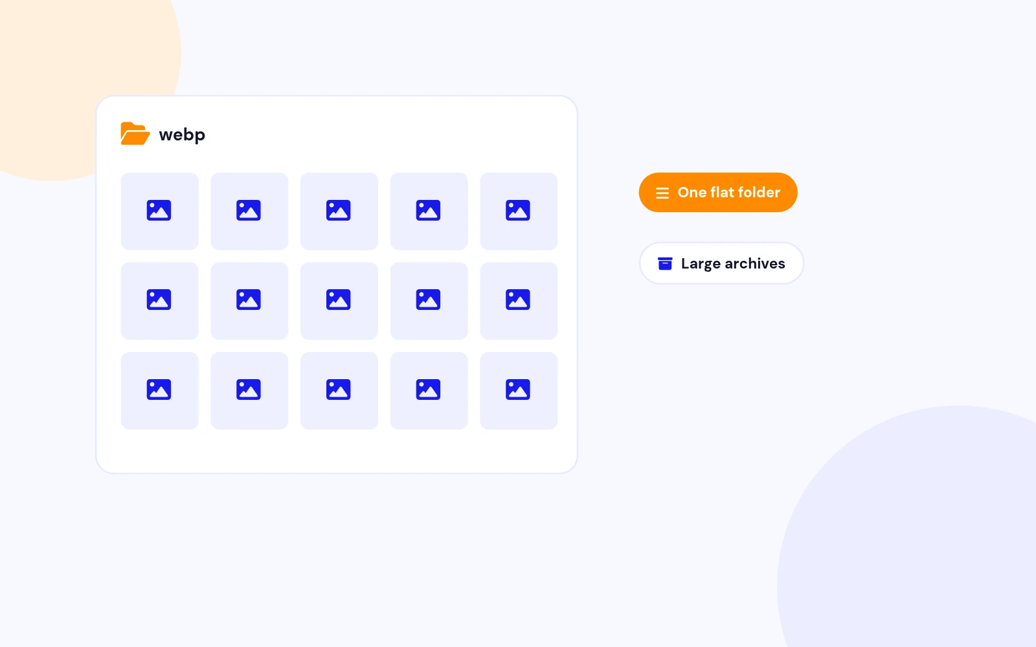Open center image thumbnail in middle row
The image size is (1036, 647).
[339, 301]
